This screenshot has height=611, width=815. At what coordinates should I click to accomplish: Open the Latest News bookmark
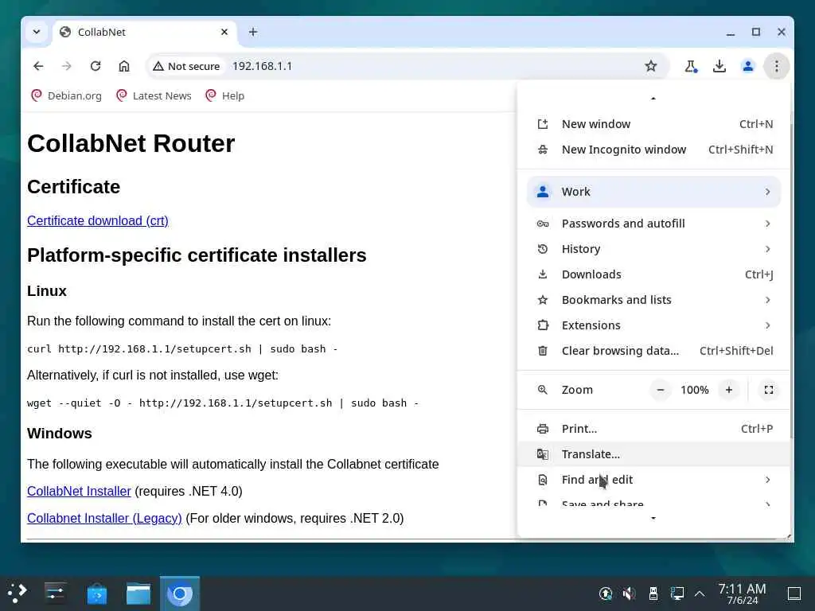click(x=154, y=95)
